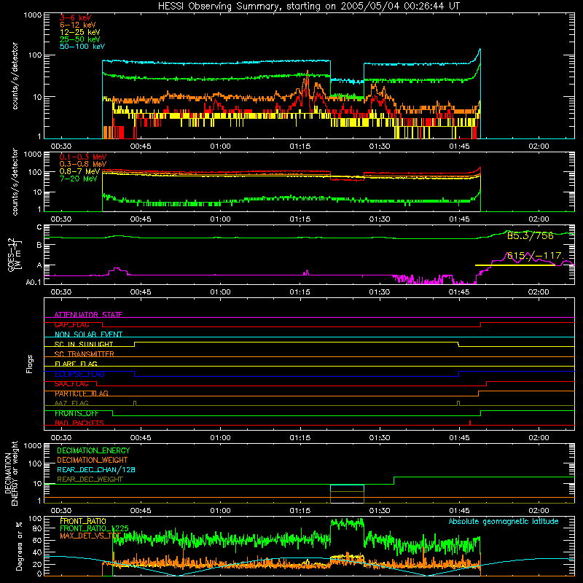The width and height of the screenshot is (583, 583).
Task: Select the 12-25 keV legend label
Action: [x=80, y=32]
